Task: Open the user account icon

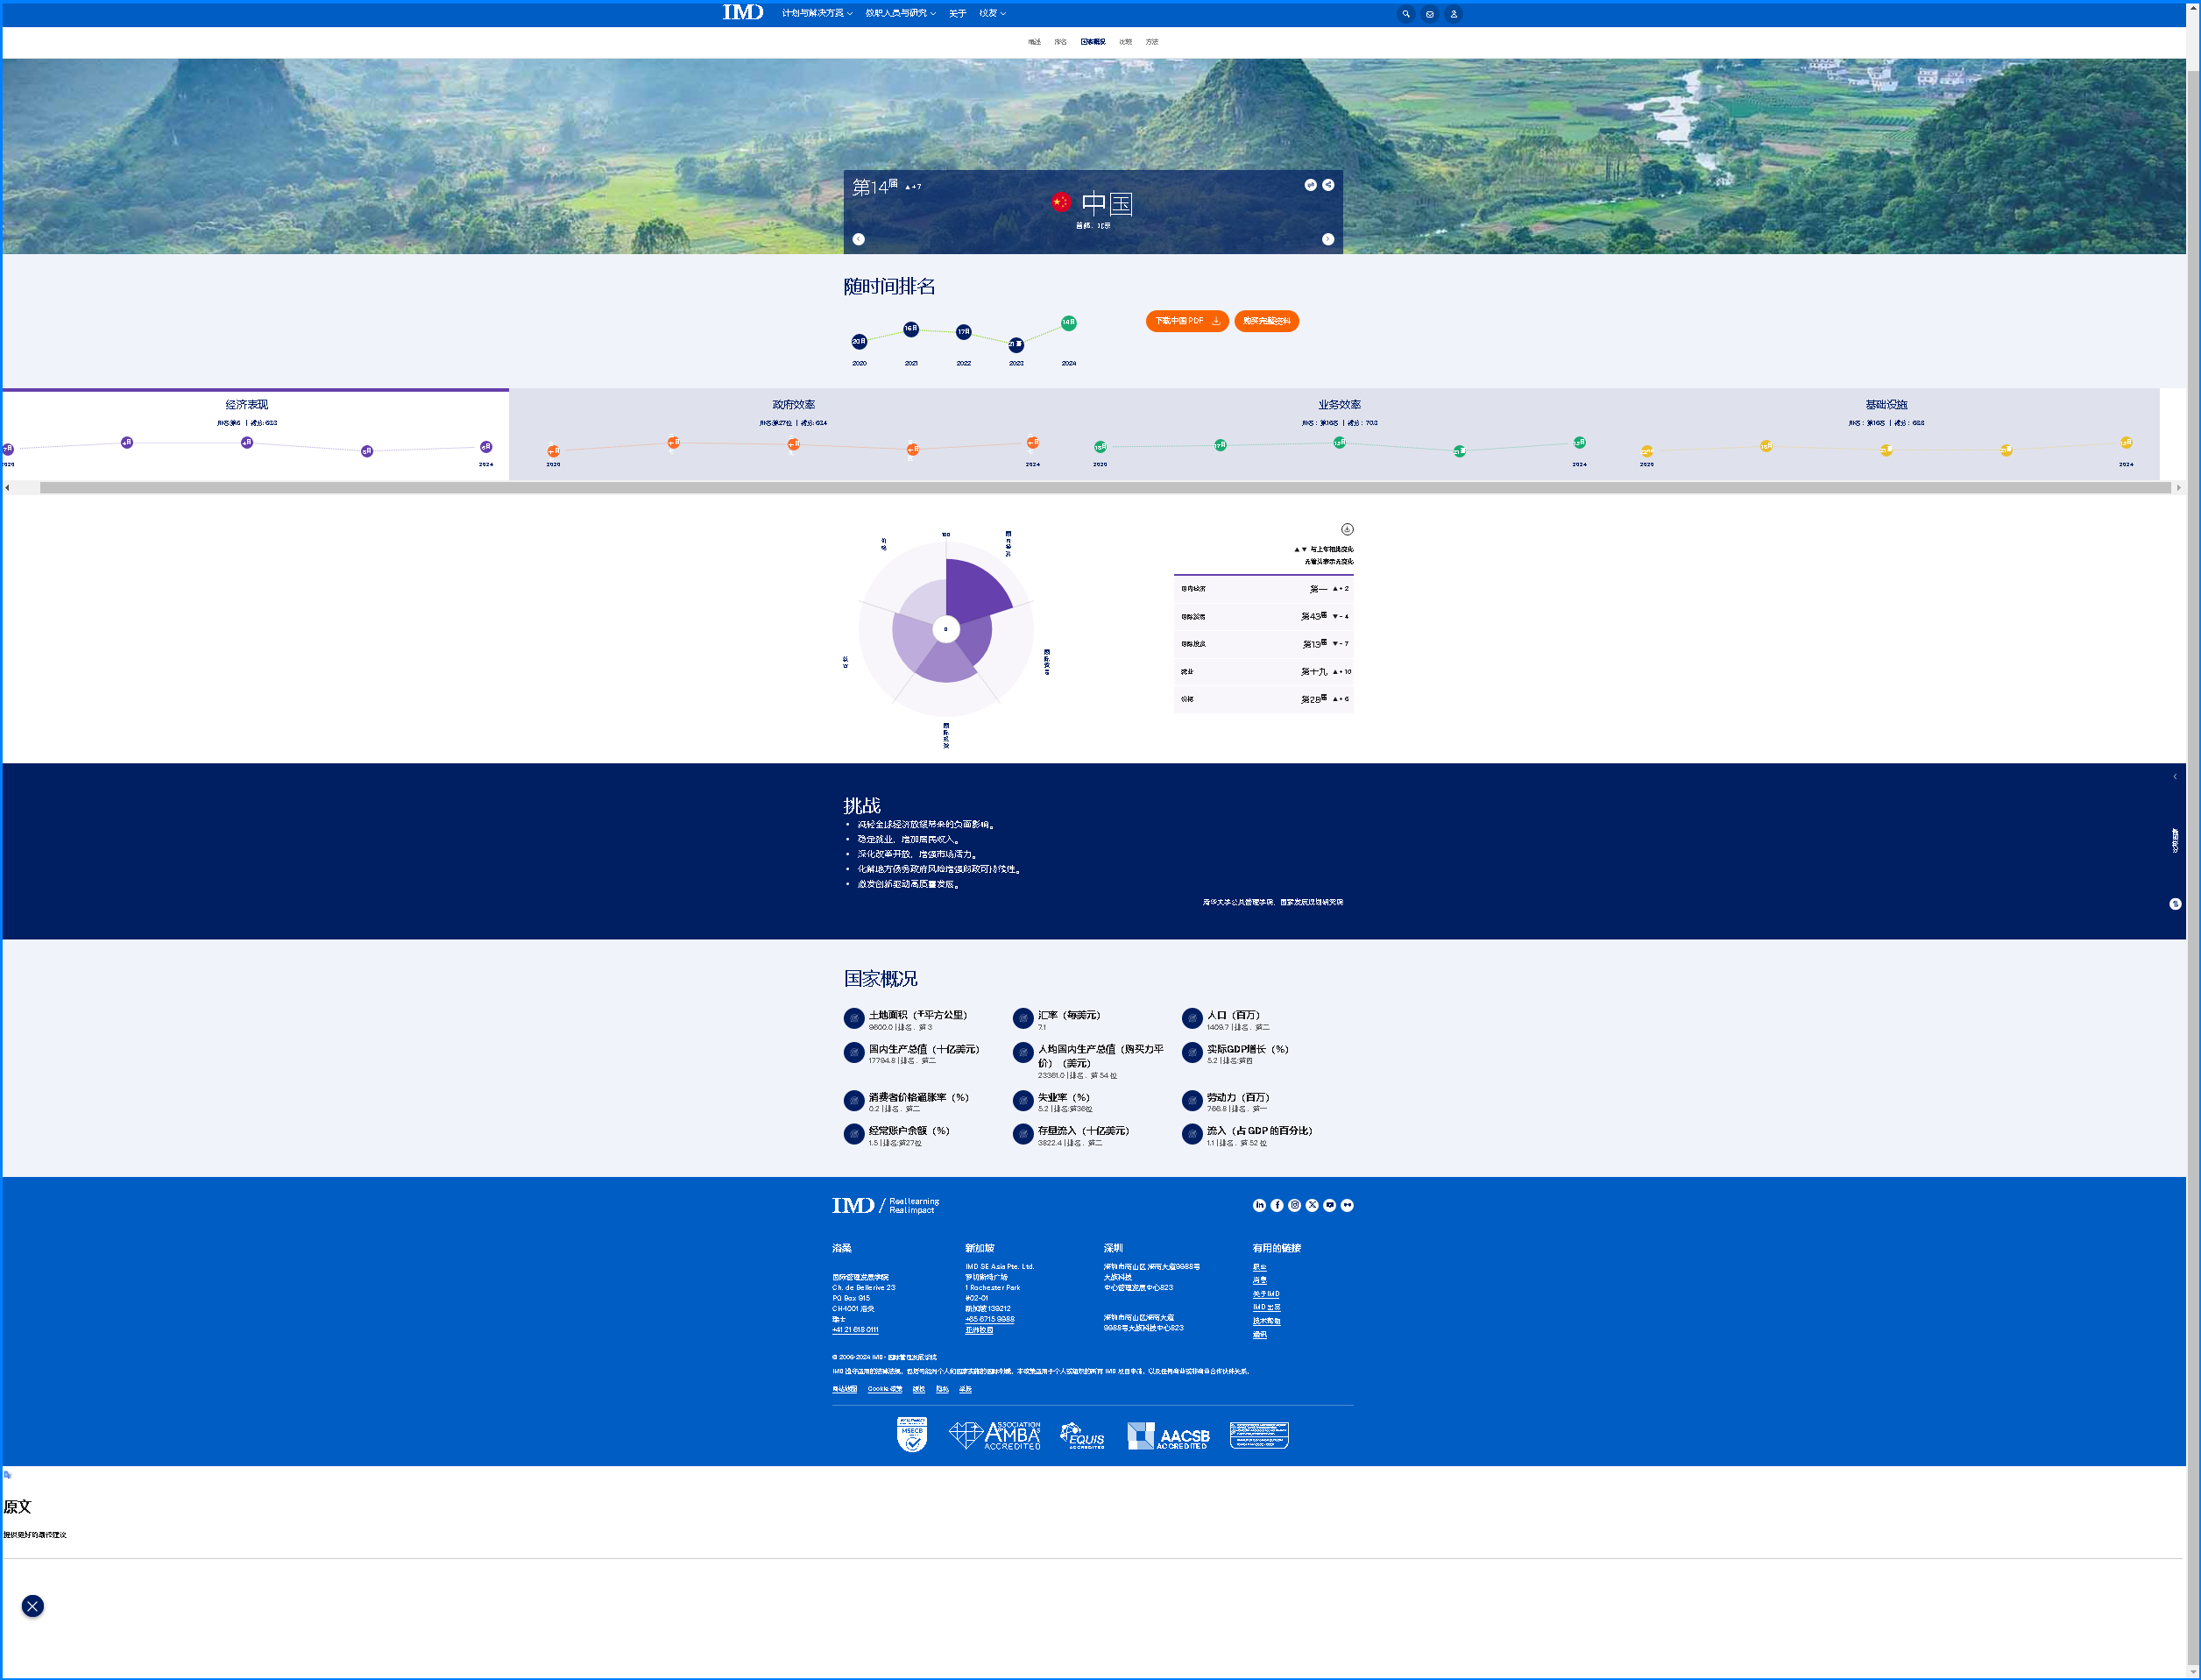Action: click(1454, 14)
